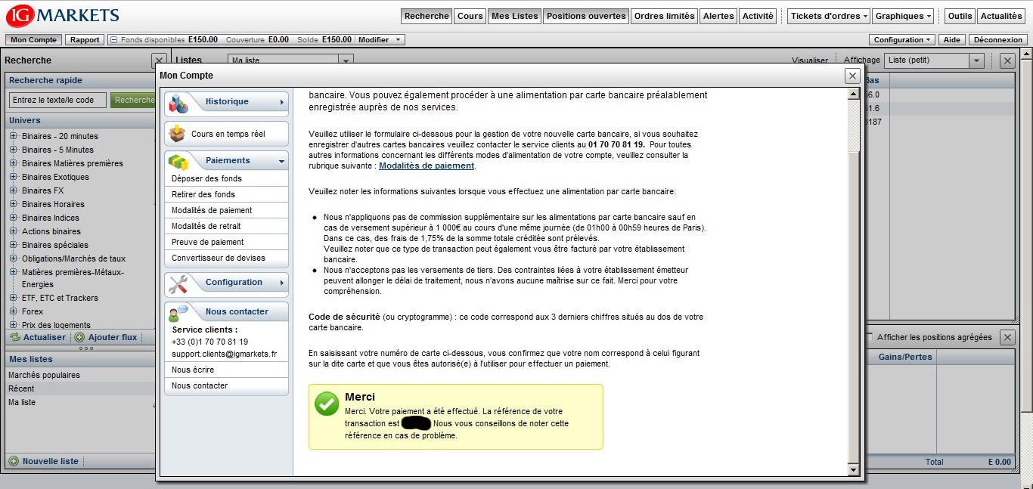This screenshot has width=1033, height=489.
Task: Switch to the Recherche tab
Action: tap(427, 16)
